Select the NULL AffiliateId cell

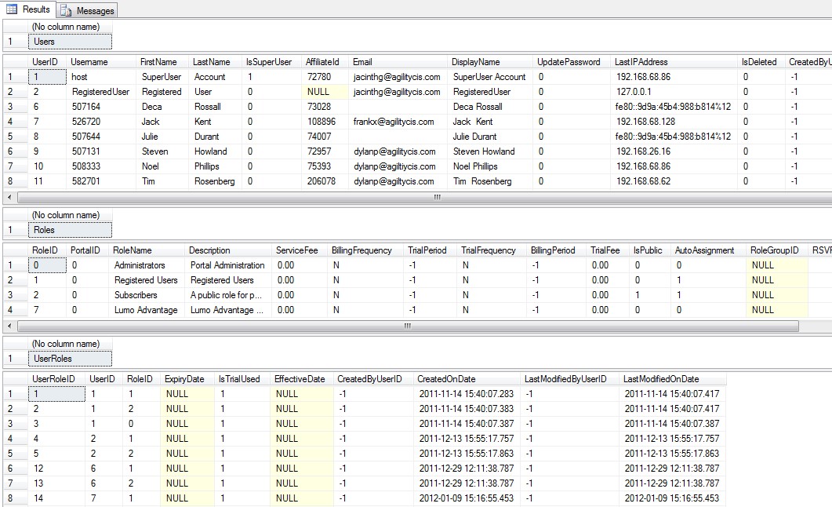click(325, 92)
